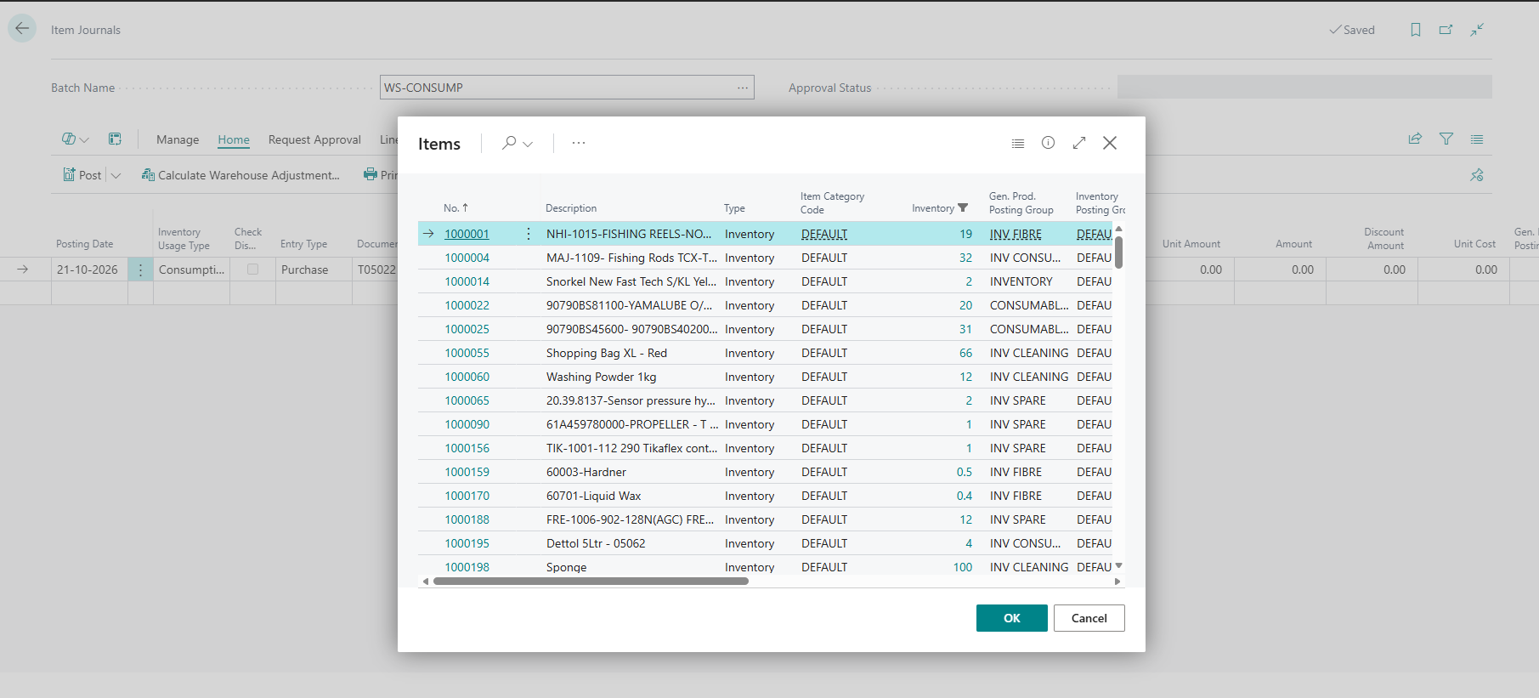Toggle the list view icon on Item Journals
The height and width of the screenshot is (698, 1539).
1477,139
